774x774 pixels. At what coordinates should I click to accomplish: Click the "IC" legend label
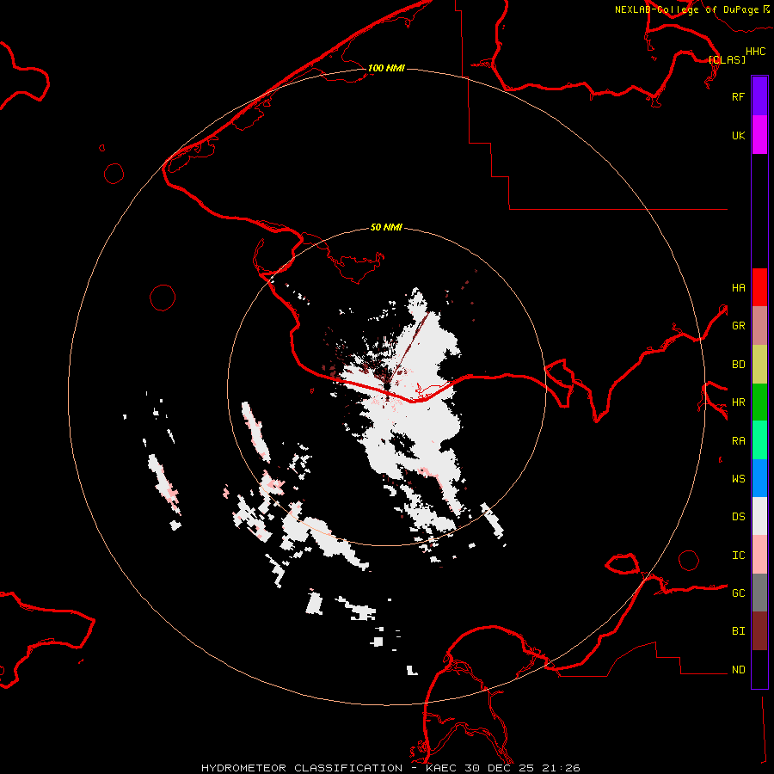pos(738,556)
